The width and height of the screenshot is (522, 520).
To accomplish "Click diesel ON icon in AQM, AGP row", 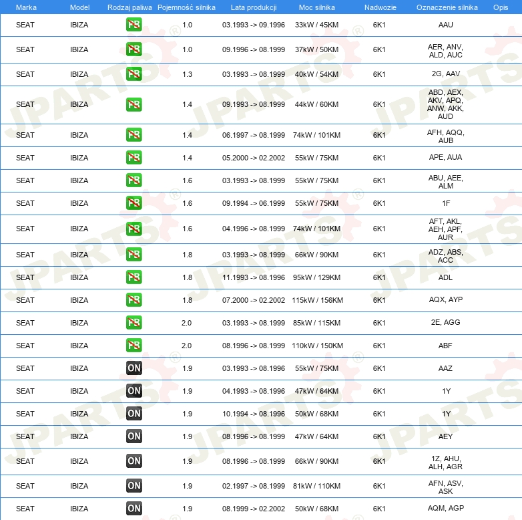I will 134,509.
